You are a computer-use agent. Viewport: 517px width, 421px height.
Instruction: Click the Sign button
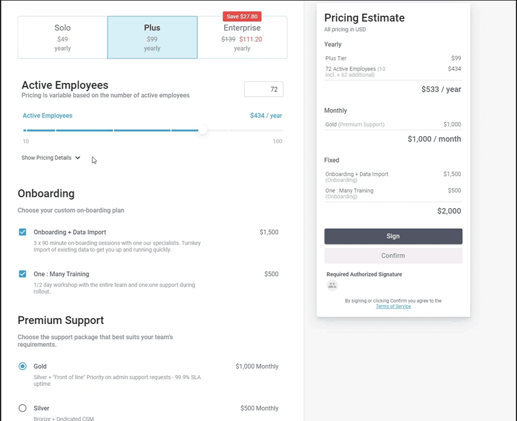pyautogui.click(x=393, y=236)
